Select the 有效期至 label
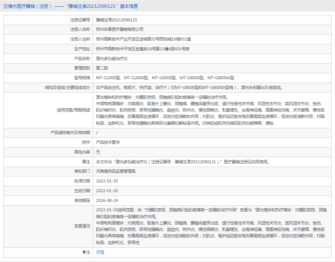Screen dimensions: 335x262 tap(82, 200)
